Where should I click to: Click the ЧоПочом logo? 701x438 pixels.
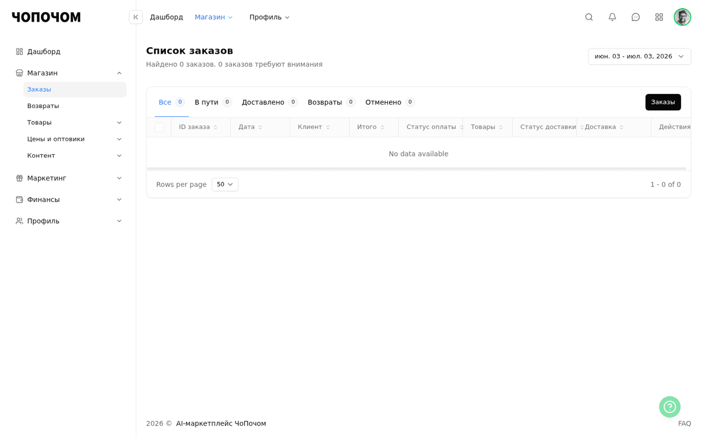(46, 17)
